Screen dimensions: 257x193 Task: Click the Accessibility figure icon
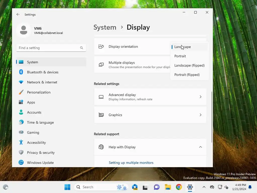(x=21, y=142)
